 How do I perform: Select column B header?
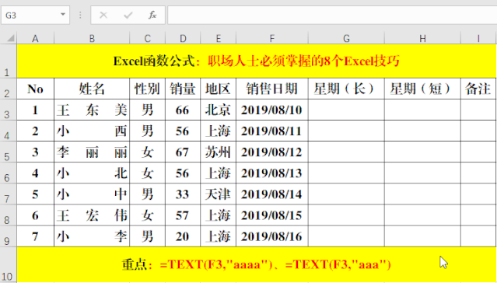(92, 39)
